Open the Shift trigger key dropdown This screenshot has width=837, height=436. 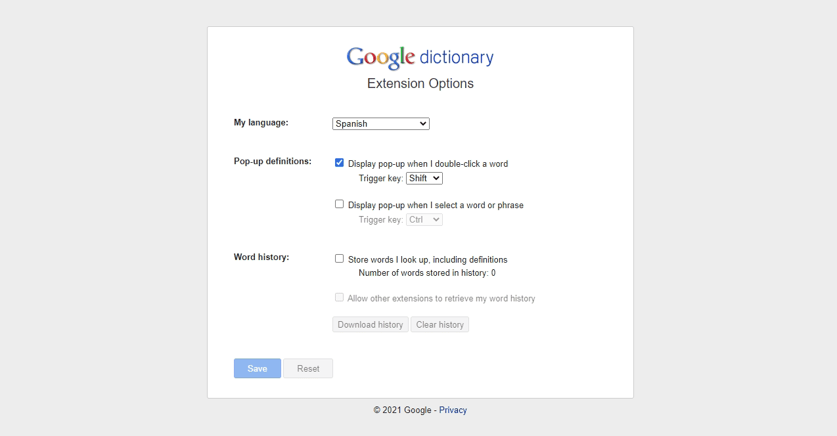(x=424, y=178)
